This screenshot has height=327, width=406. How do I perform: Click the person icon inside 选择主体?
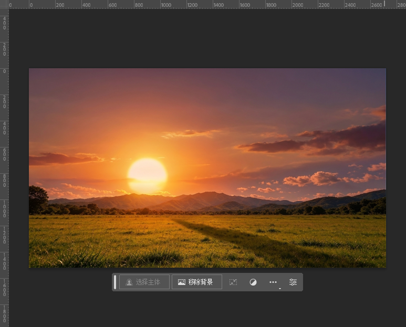129,282
